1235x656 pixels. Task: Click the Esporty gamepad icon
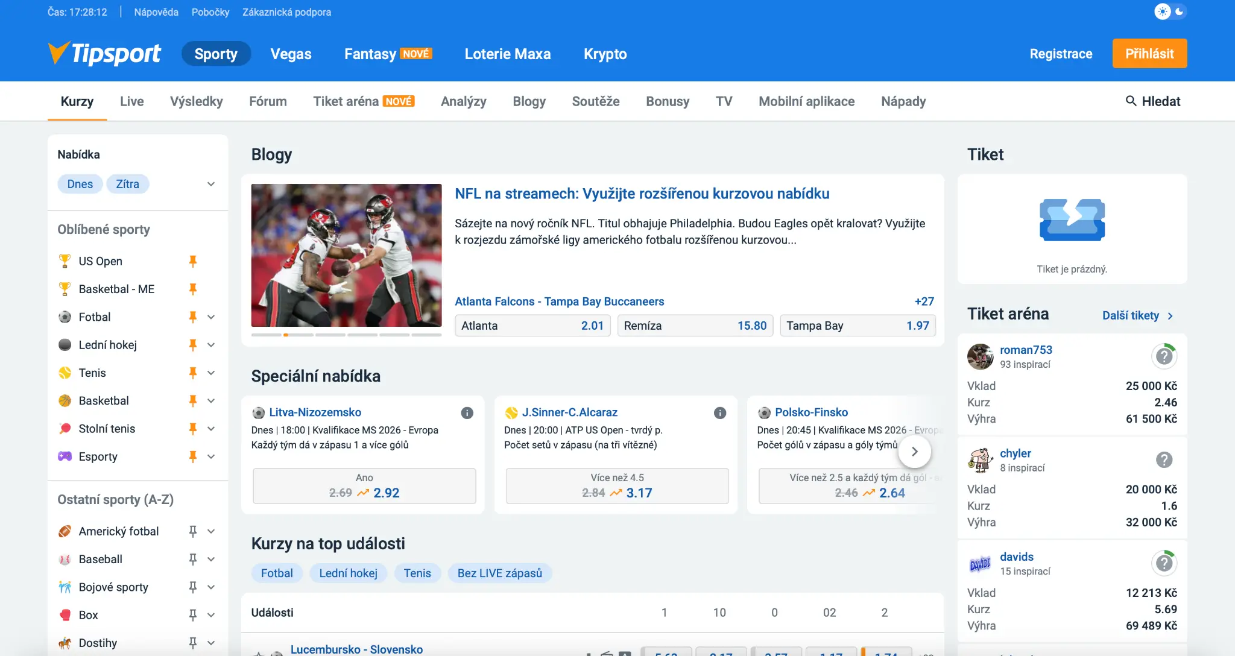point(65,456)
